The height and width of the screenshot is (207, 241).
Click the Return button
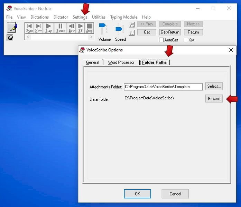193,32
